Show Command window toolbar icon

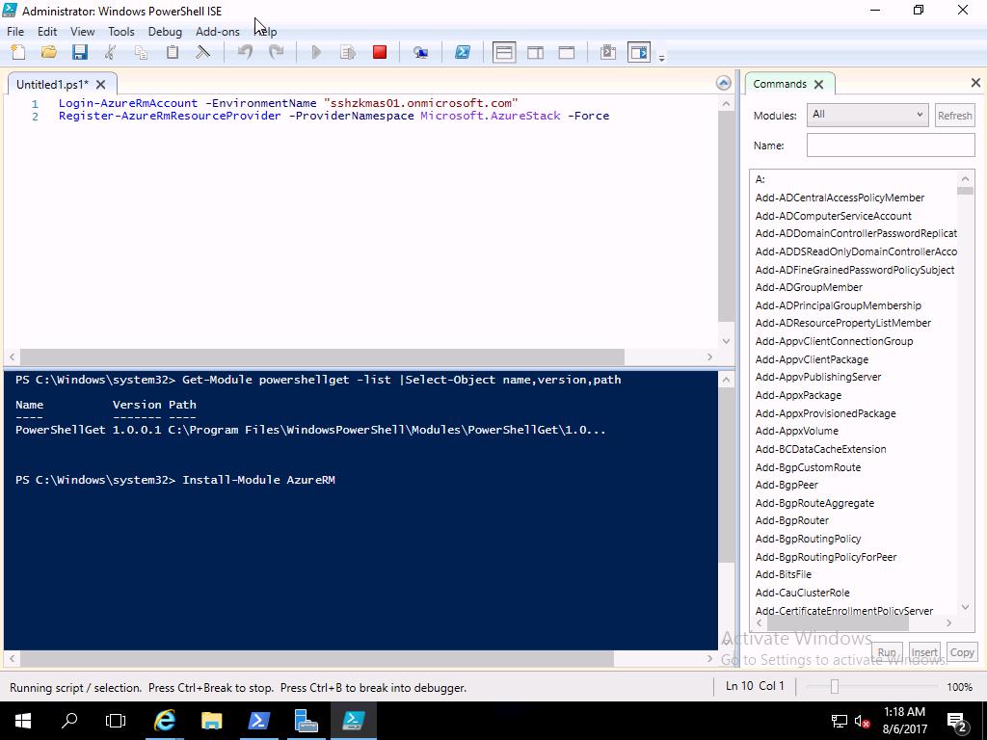click(x=608, y=52)
